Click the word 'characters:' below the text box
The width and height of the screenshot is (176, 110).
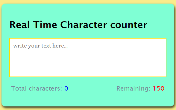pyautogui.click(x=45, y=88)
